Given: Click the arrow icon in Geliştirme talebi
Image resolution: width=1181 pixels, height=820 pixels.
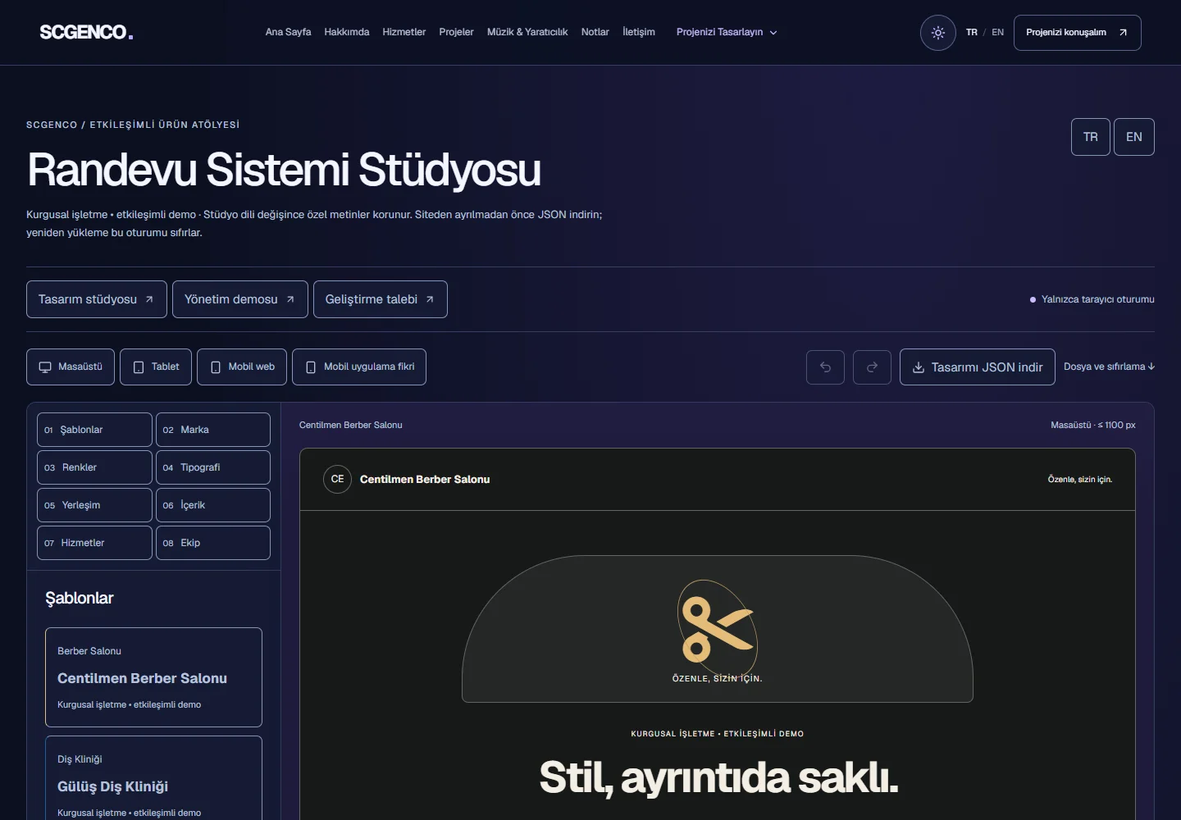Looking at the screenshot, I should (x=430, y=299).
